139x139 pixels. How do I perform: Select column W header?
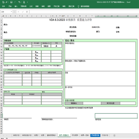coord(80,16)
